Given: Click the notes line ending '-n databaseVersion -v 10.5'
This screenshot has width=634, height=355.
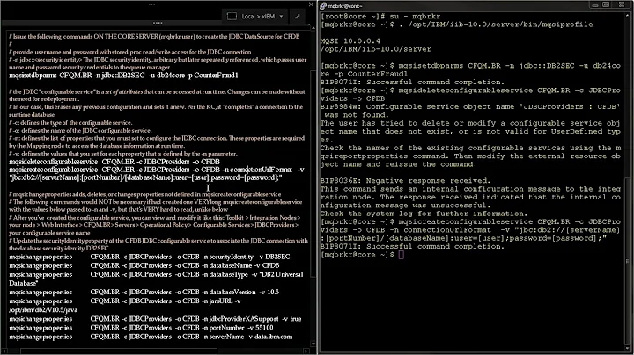Looking at the screenshot, I should (144, 292).
